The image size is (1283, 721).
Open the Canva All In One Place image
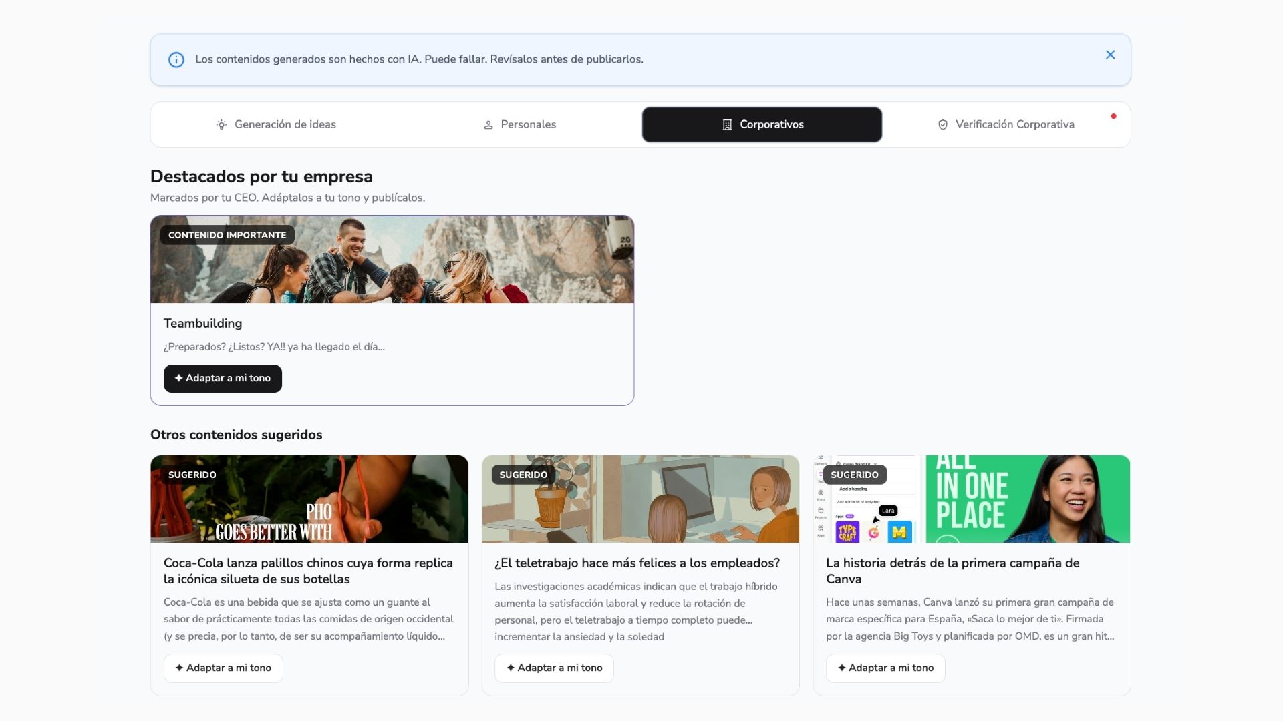pos(972,499)
